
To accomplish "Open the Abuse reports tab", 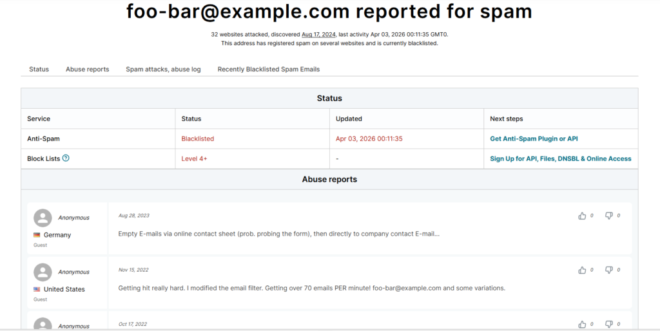I will tap(87, 69).
